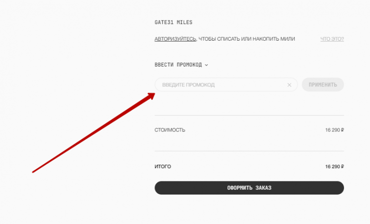Screen dimensions: 370x224
Task: Click the ruble sign in the Итого amount
Action: (342, 167)
